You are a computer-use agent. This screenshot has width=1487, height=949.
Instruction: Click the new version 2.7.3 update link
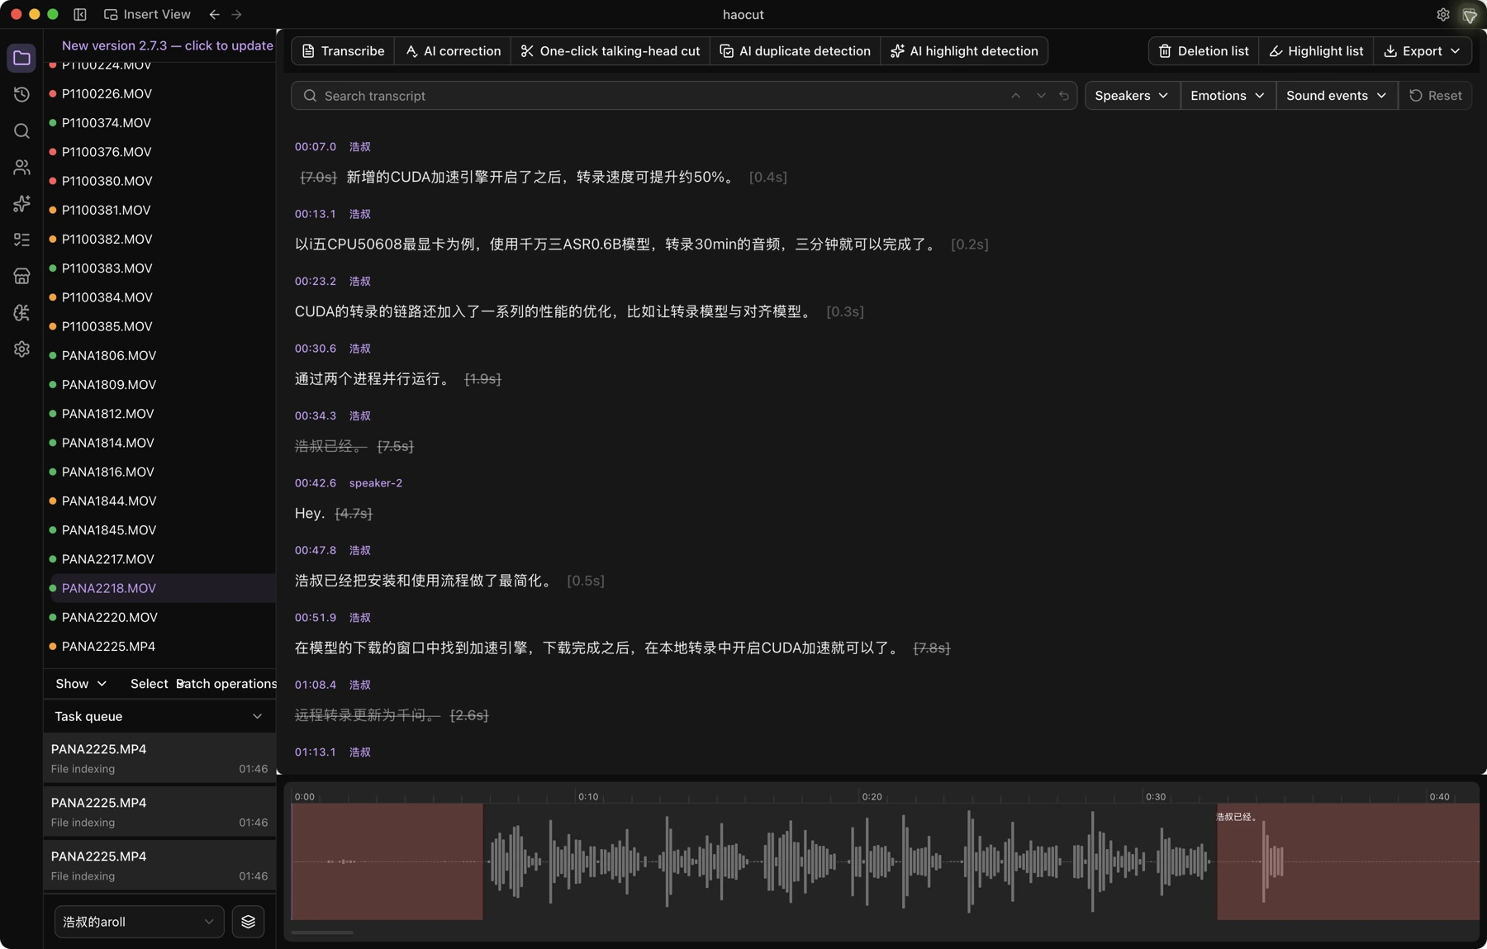click(x=168, y=45)
